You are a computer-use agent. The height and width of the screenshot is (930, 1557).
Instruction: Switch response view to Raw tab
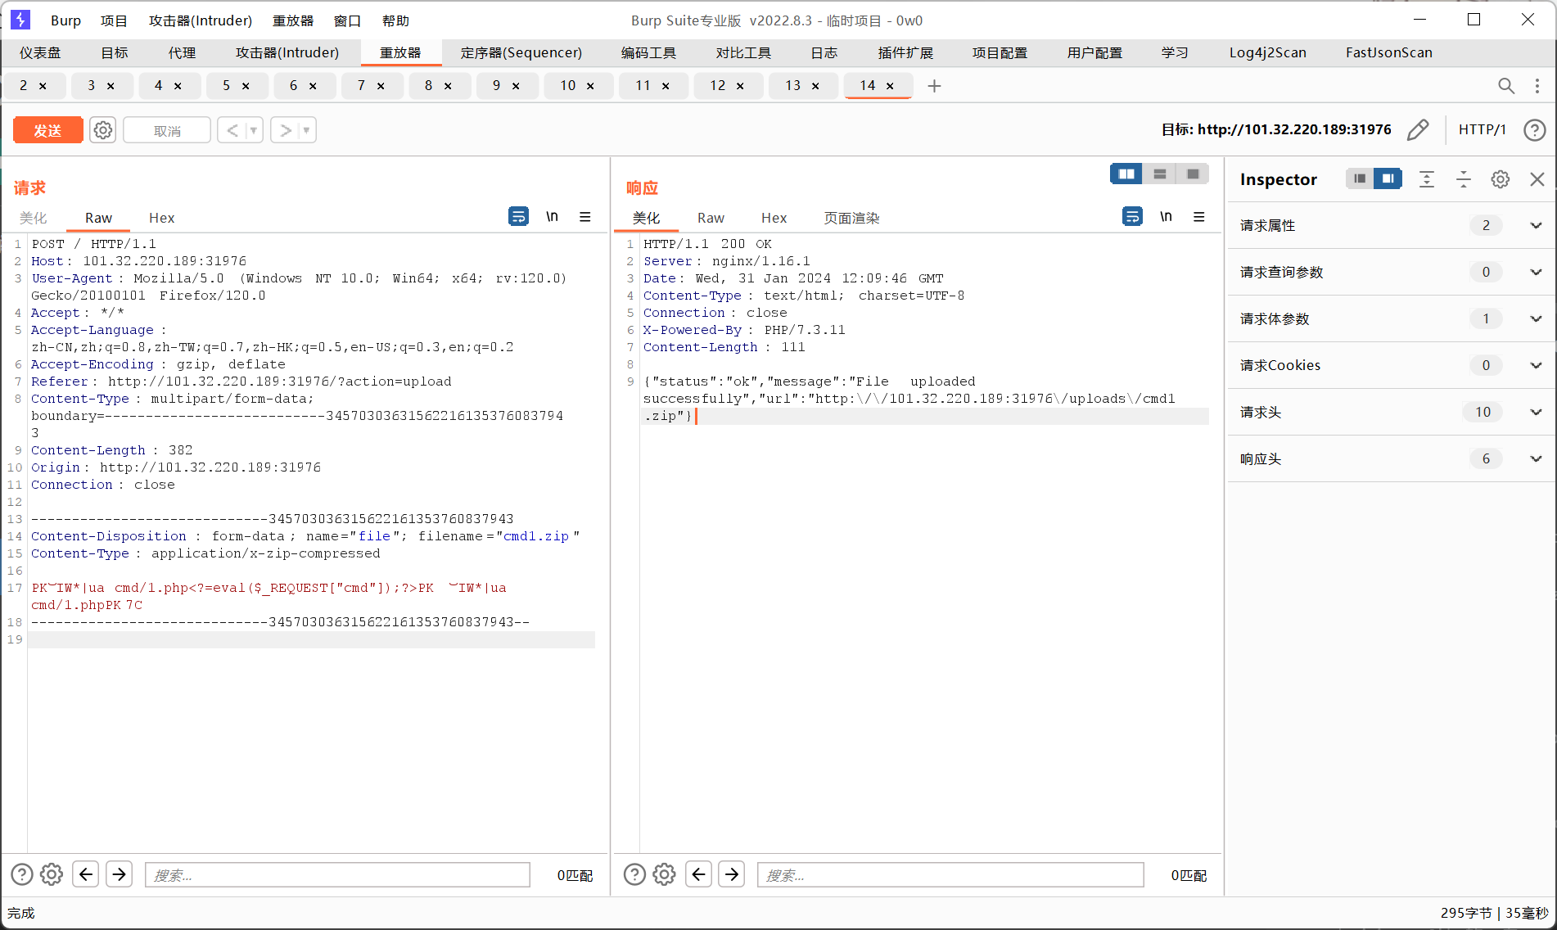[x=711, y=218]
